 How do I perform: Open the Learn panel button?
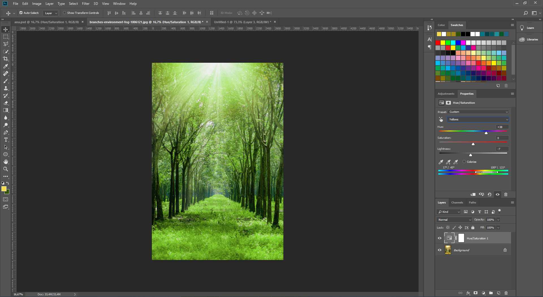point(527,28)
